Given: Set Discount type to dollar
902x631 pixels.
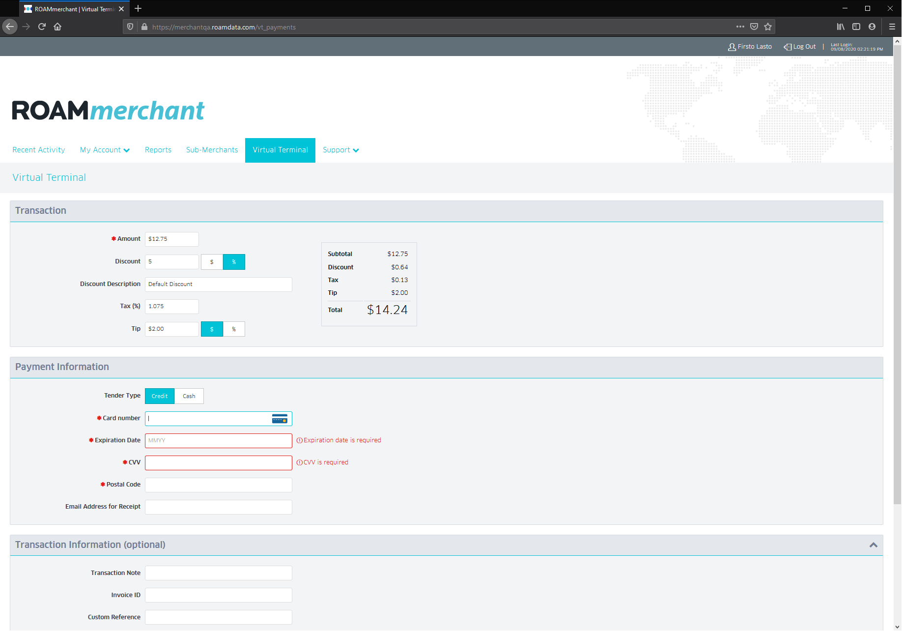Looking at the screenshot, I should [212, 262].
